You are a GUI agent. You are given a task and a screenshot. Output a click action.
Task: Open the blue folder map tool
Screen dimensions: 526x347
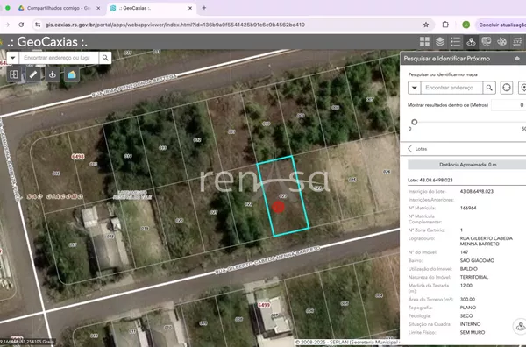[x=72, y=74]
